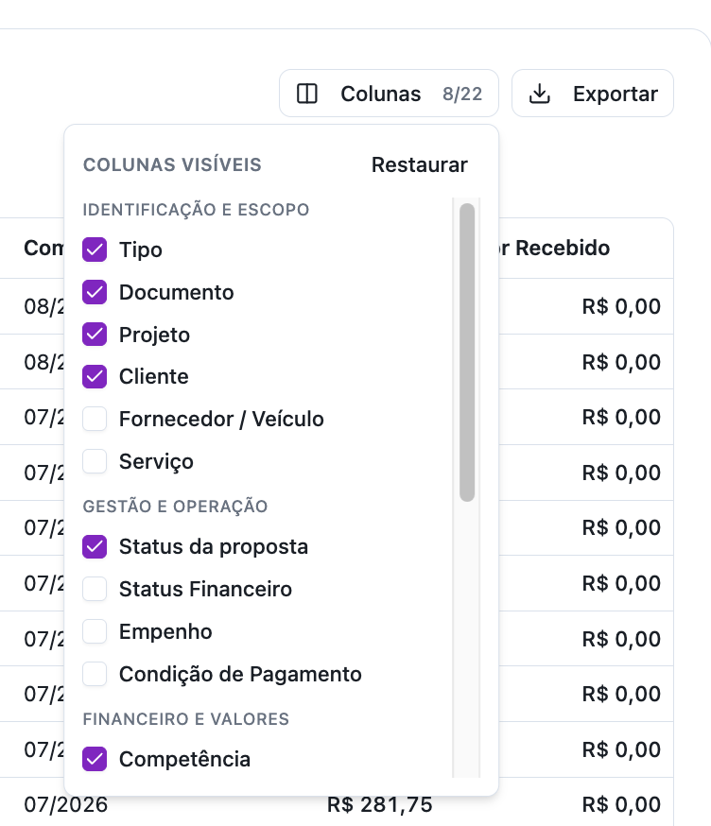This screenshot has width=711, height=826.
Task: Uncheck the Tipo column checkbox
Action: pyautogui.click(x=95, y=250)
